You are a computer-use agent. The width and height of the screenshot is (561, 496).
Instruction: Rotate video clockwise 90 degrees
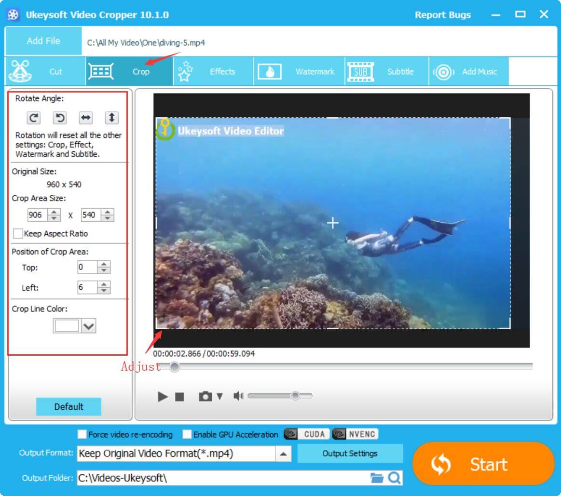[34, 118]
